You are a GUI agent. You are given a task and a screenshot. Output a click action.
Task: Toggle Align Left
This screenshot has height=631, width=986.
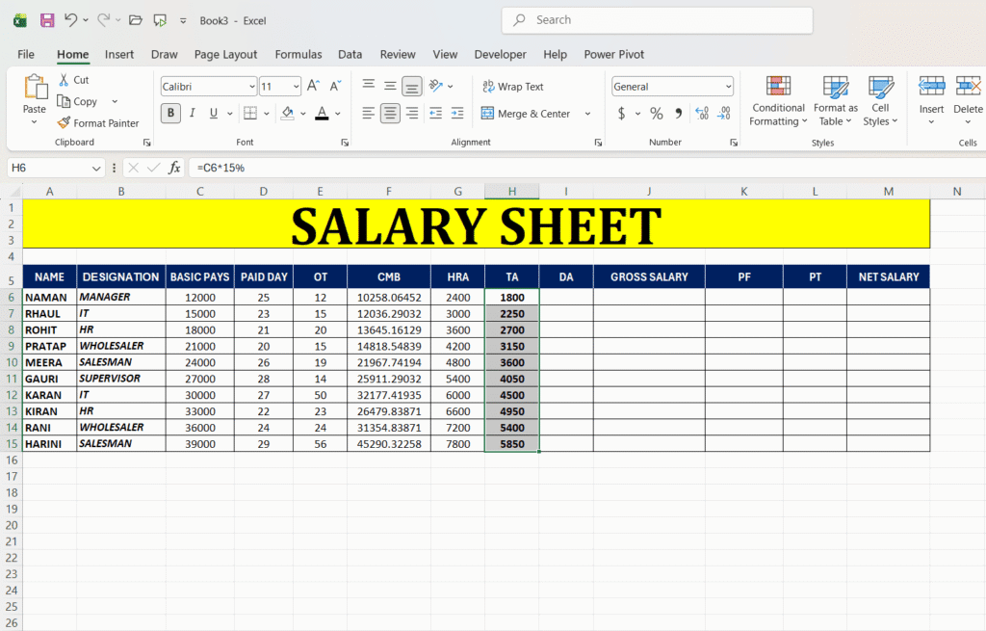click(x=369, y=114)
